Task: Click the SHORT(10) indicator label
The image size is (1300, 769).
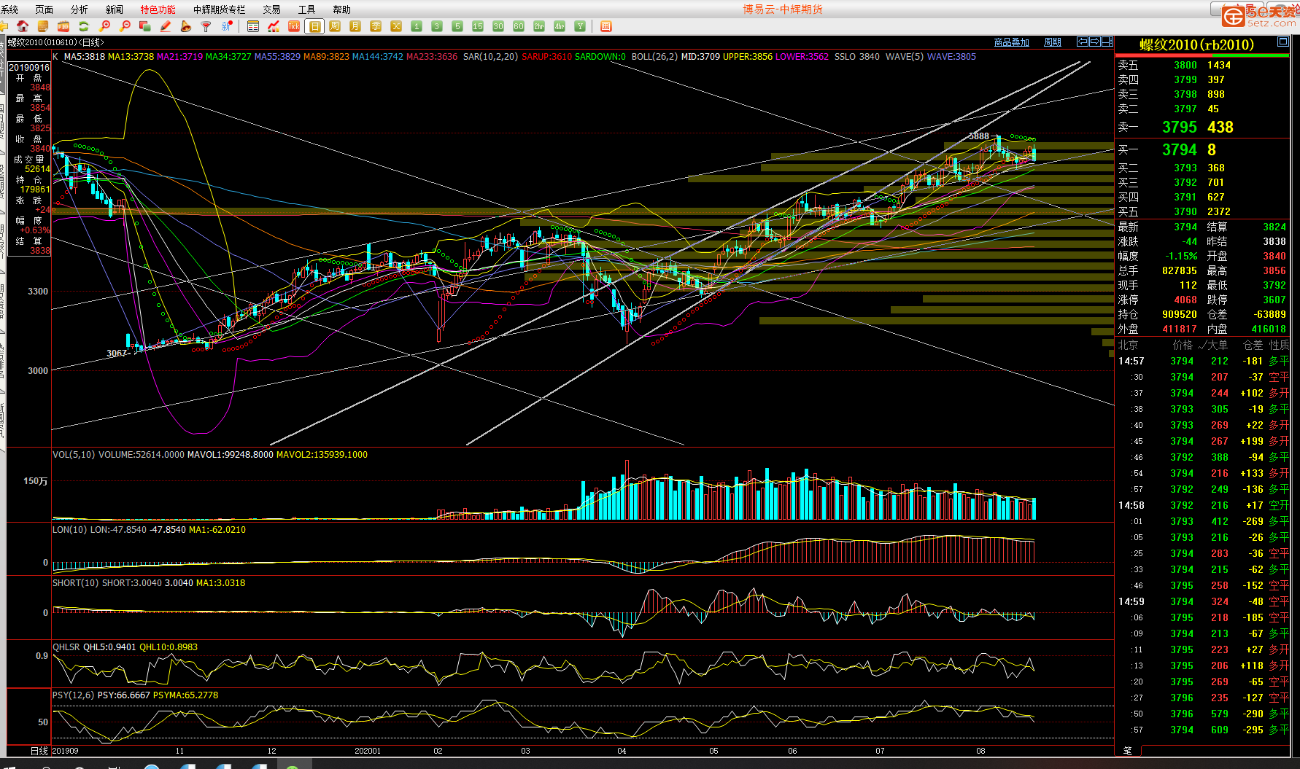Action: (76, 583)
